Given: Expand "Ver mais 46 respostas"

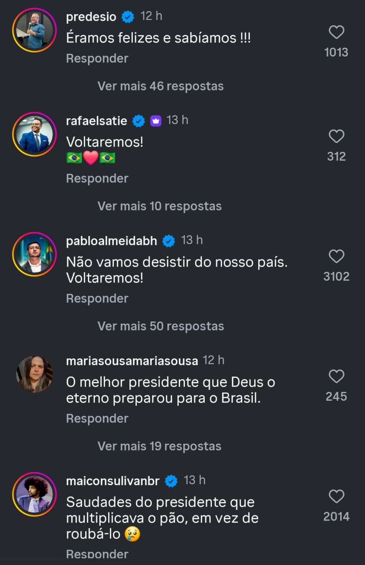Looking at the screenshot, I should [x=160, y=86].
